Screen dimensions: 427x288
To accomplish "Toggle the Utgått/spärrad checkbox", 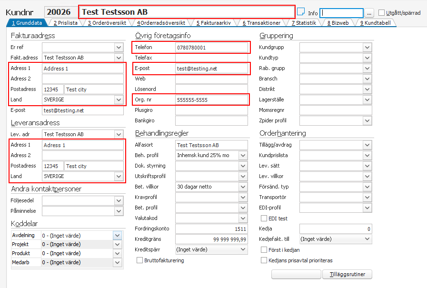I will (382, 13).
